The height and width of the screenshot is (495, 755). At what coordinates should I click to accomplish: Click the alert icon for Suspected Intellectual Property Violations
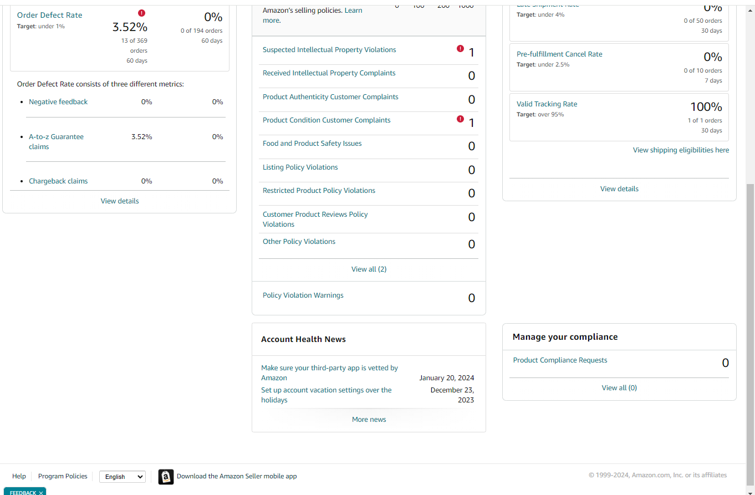pos(460,49)
